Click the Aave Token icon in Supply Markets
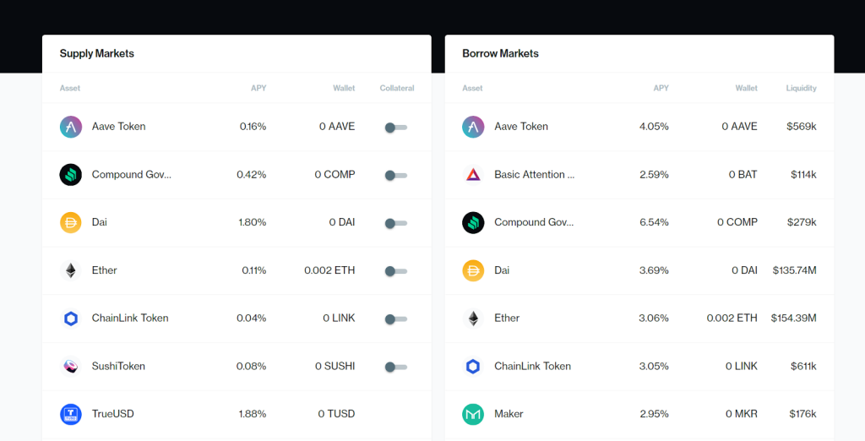The width and height of the screenshot is (865, 441). (x=70, y=127)
